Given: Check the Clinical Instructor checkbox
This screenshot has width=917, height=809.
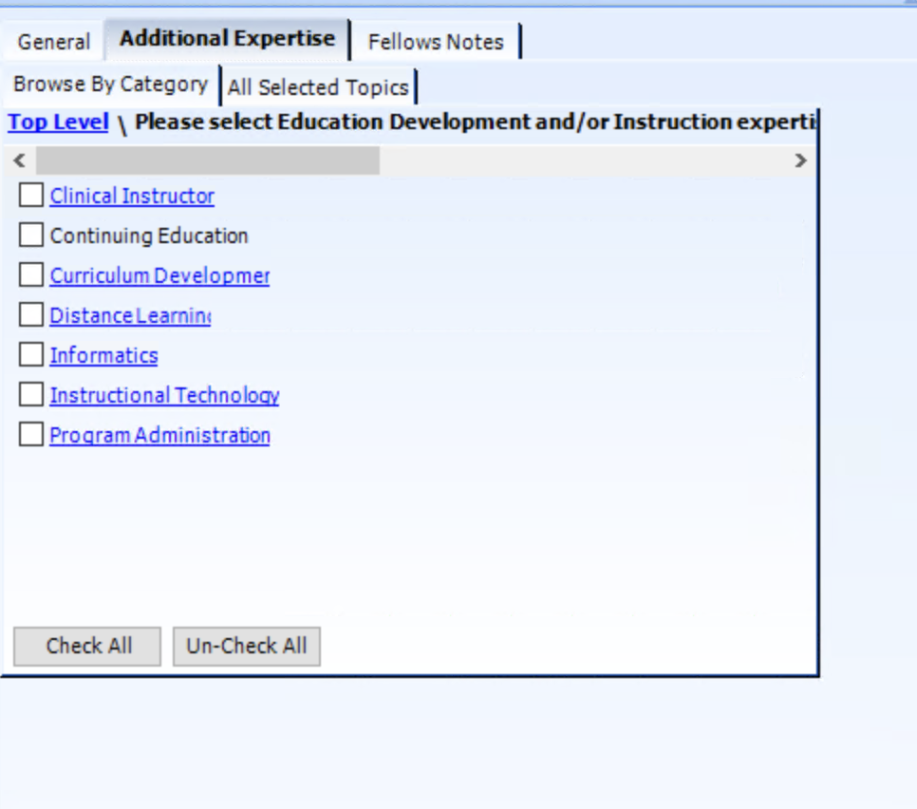Looking at the screenshot, I should point(29,195).
